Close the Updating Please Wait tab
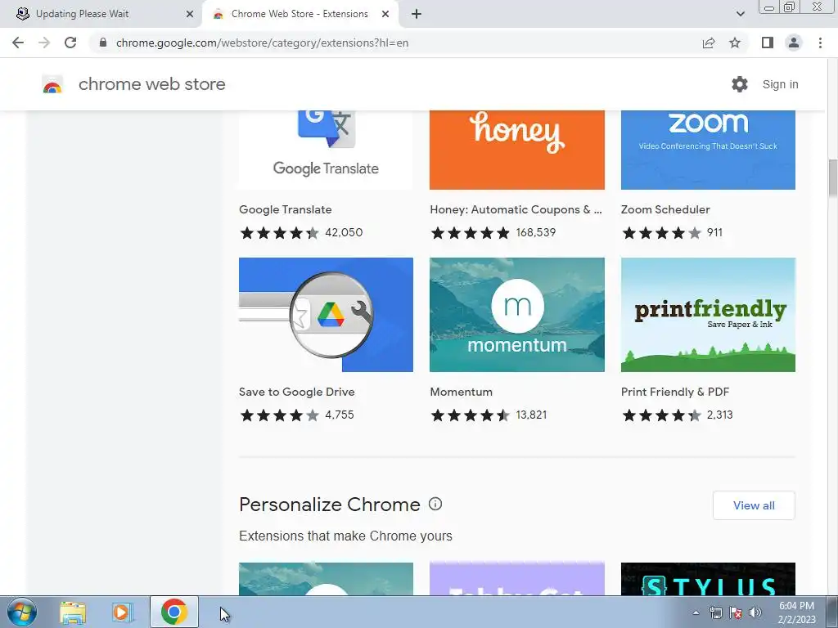Screen dimensions: 838x628 click(190, 14)
